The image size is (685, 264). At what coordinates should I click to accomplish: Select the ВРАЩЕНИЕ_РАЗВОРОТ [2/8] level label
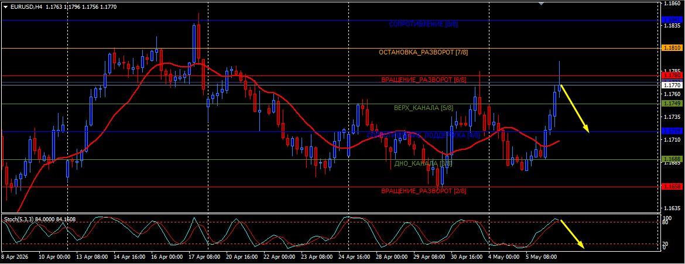tap(424, 191)
